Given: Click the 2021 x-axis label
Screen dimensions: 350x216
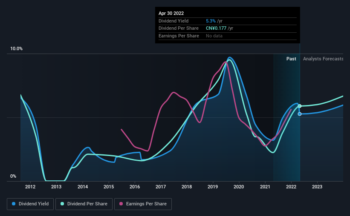Looking at the screenshot, I should point(265,187).
